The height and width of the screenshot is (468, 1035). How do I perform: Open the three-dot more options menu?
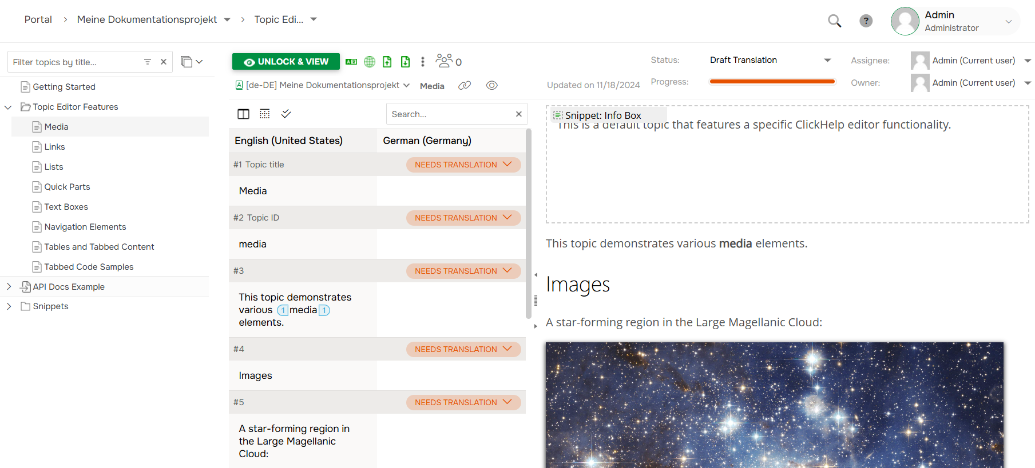coord(423,62)
